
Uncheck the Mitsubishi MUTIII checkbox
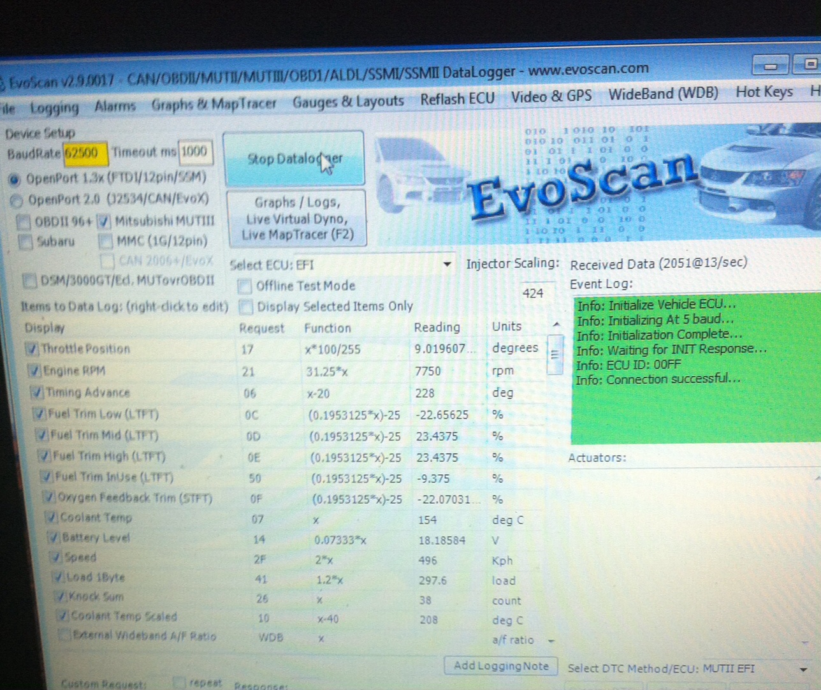click(105, 222)
